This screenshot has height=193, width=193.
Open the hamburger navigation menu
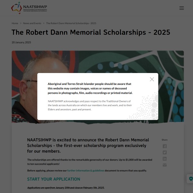pyautogui.click(x=182, y=8)
